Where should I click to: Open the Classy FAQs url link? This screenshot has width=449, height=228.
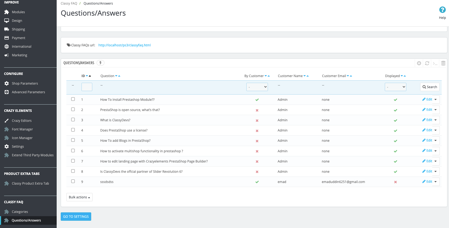coord(124,45)
